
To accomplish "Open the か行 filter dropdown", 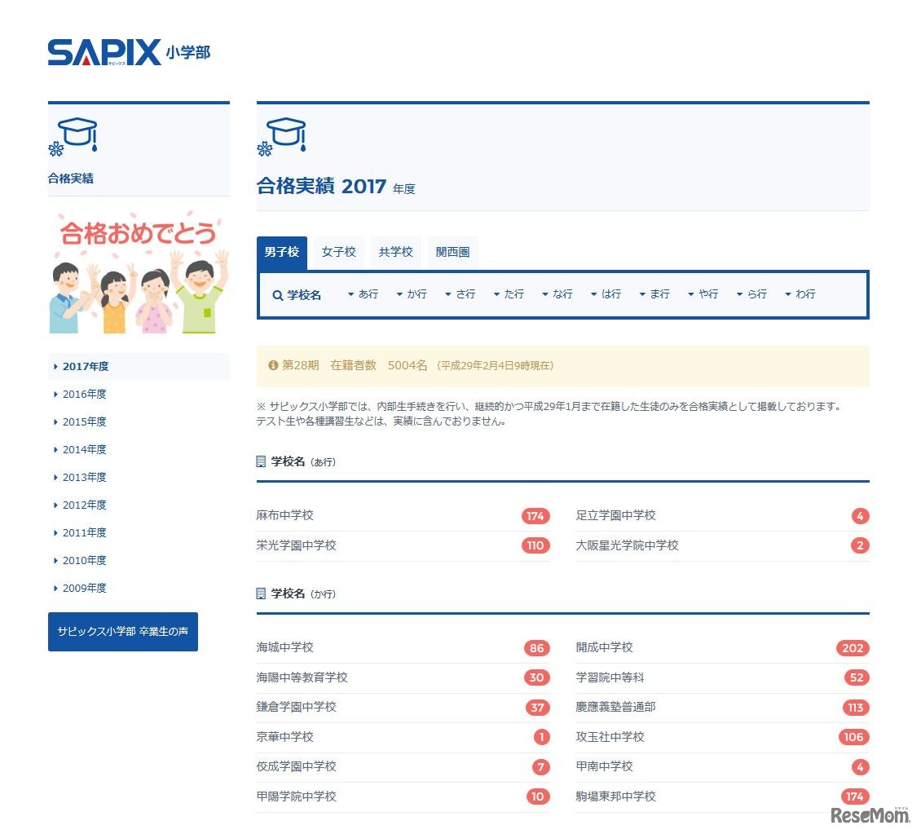I will click(412, 294).
